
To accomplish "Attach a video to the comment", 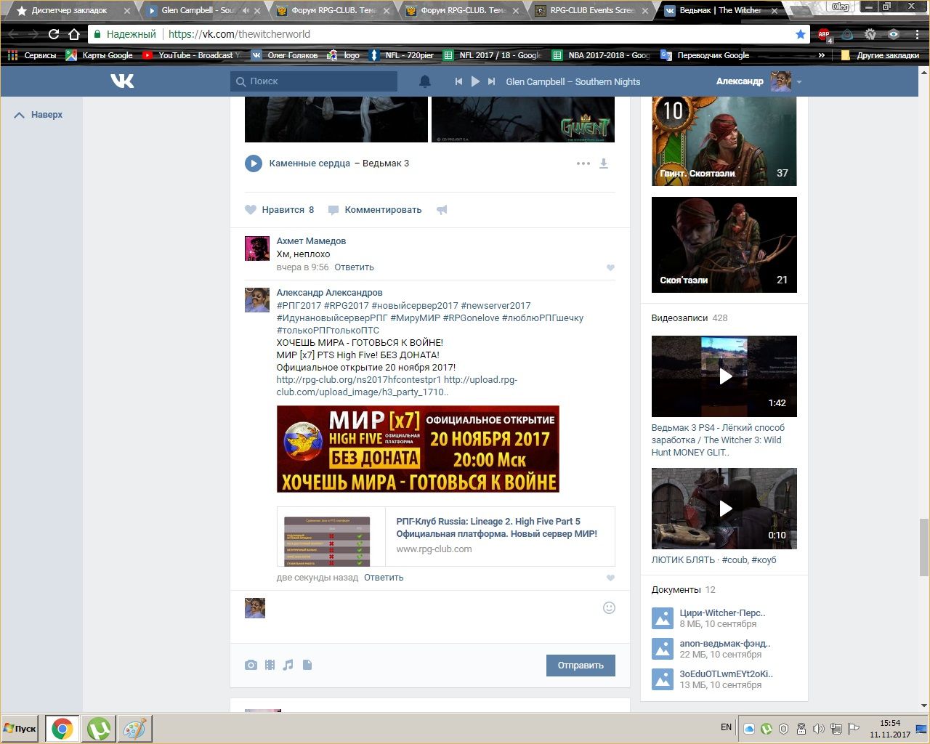I will point(270,665).
